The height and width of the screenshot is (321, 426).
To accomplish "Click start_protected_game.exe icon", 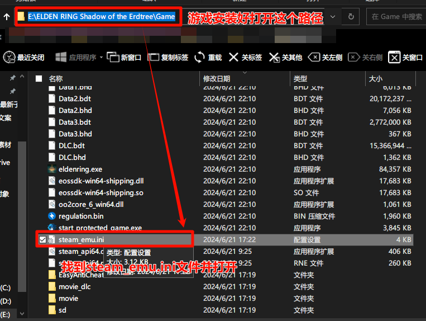I will pos(52,227).
